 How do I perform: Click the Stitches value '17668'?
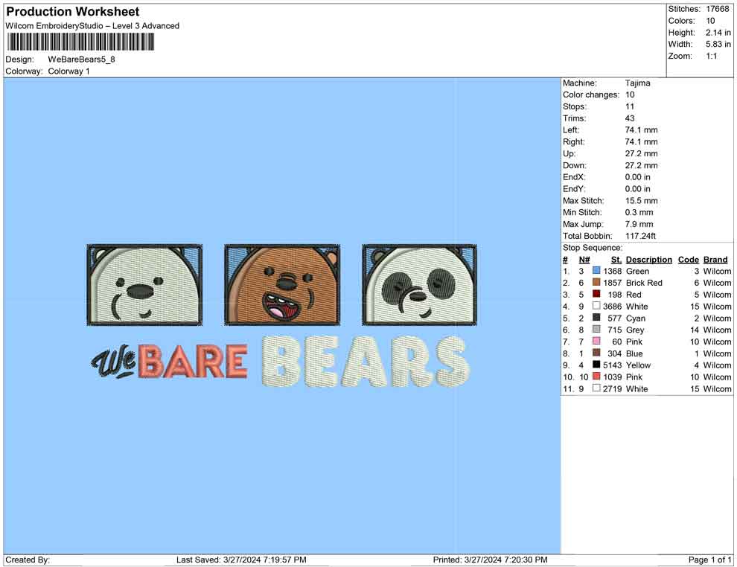[718, 9]
